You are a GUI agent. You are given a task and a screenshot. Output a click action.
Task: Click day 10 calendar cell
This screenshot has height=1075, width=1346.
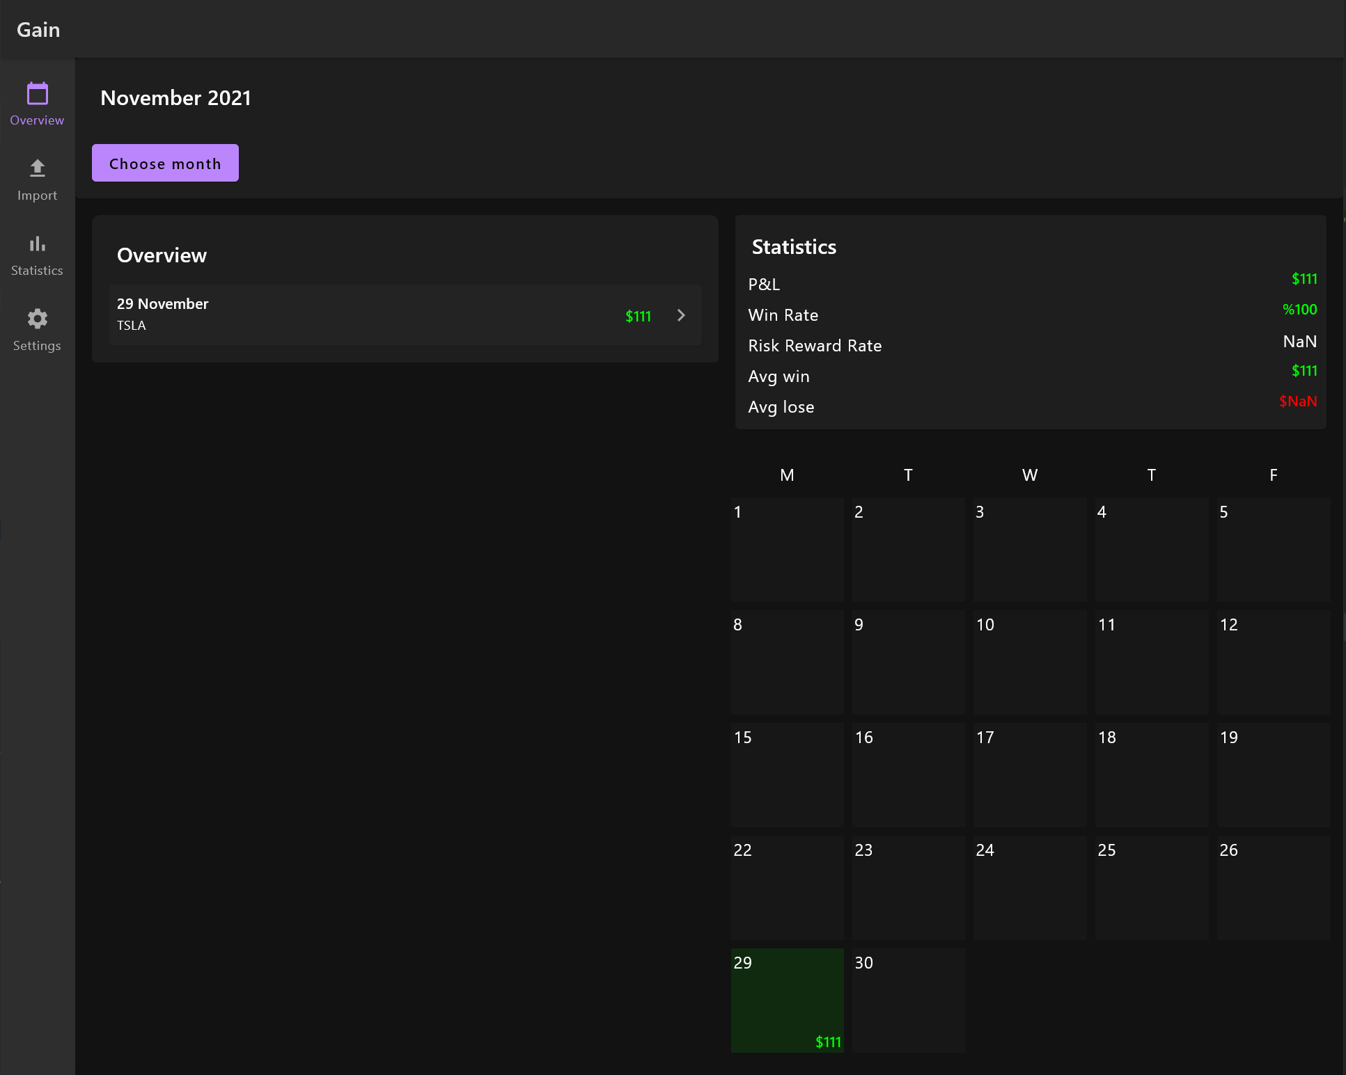coord(1029,662)
